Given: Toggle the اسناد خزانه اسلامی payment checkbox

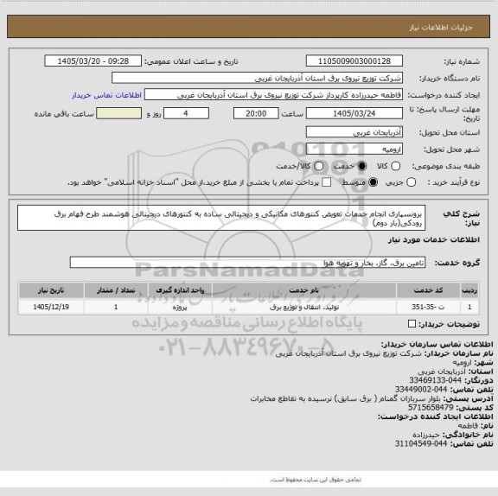Looking at the screenshot, I should point(326,182).
